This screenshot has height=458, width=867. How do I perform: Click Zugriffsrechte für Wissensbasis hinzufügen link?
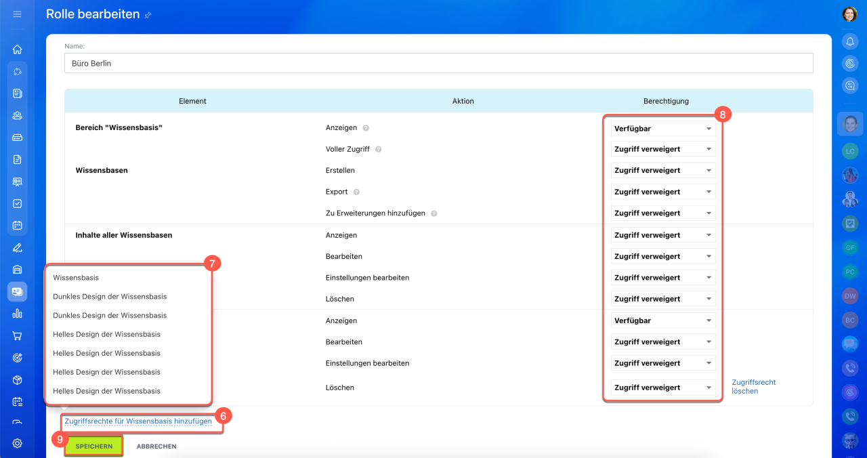pyautogui.click(x=138, y=421)
